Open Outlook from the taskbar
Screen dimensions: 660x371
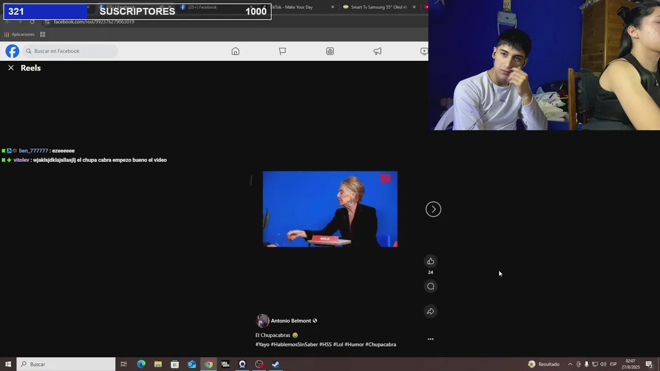192,364
